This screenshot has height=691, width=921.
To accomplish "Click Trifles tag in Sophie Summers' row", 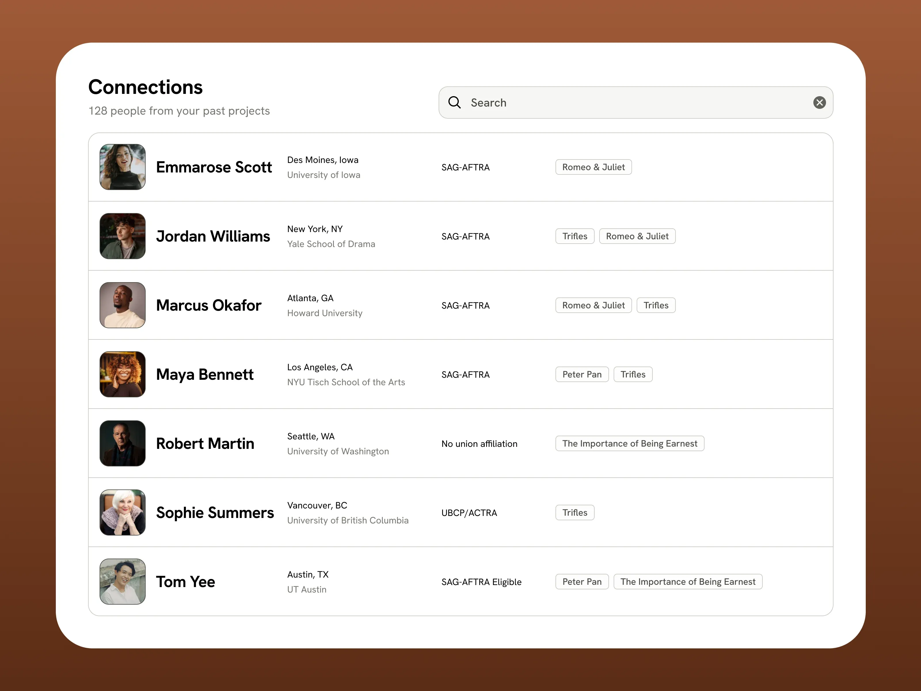I will click(574, 513).
